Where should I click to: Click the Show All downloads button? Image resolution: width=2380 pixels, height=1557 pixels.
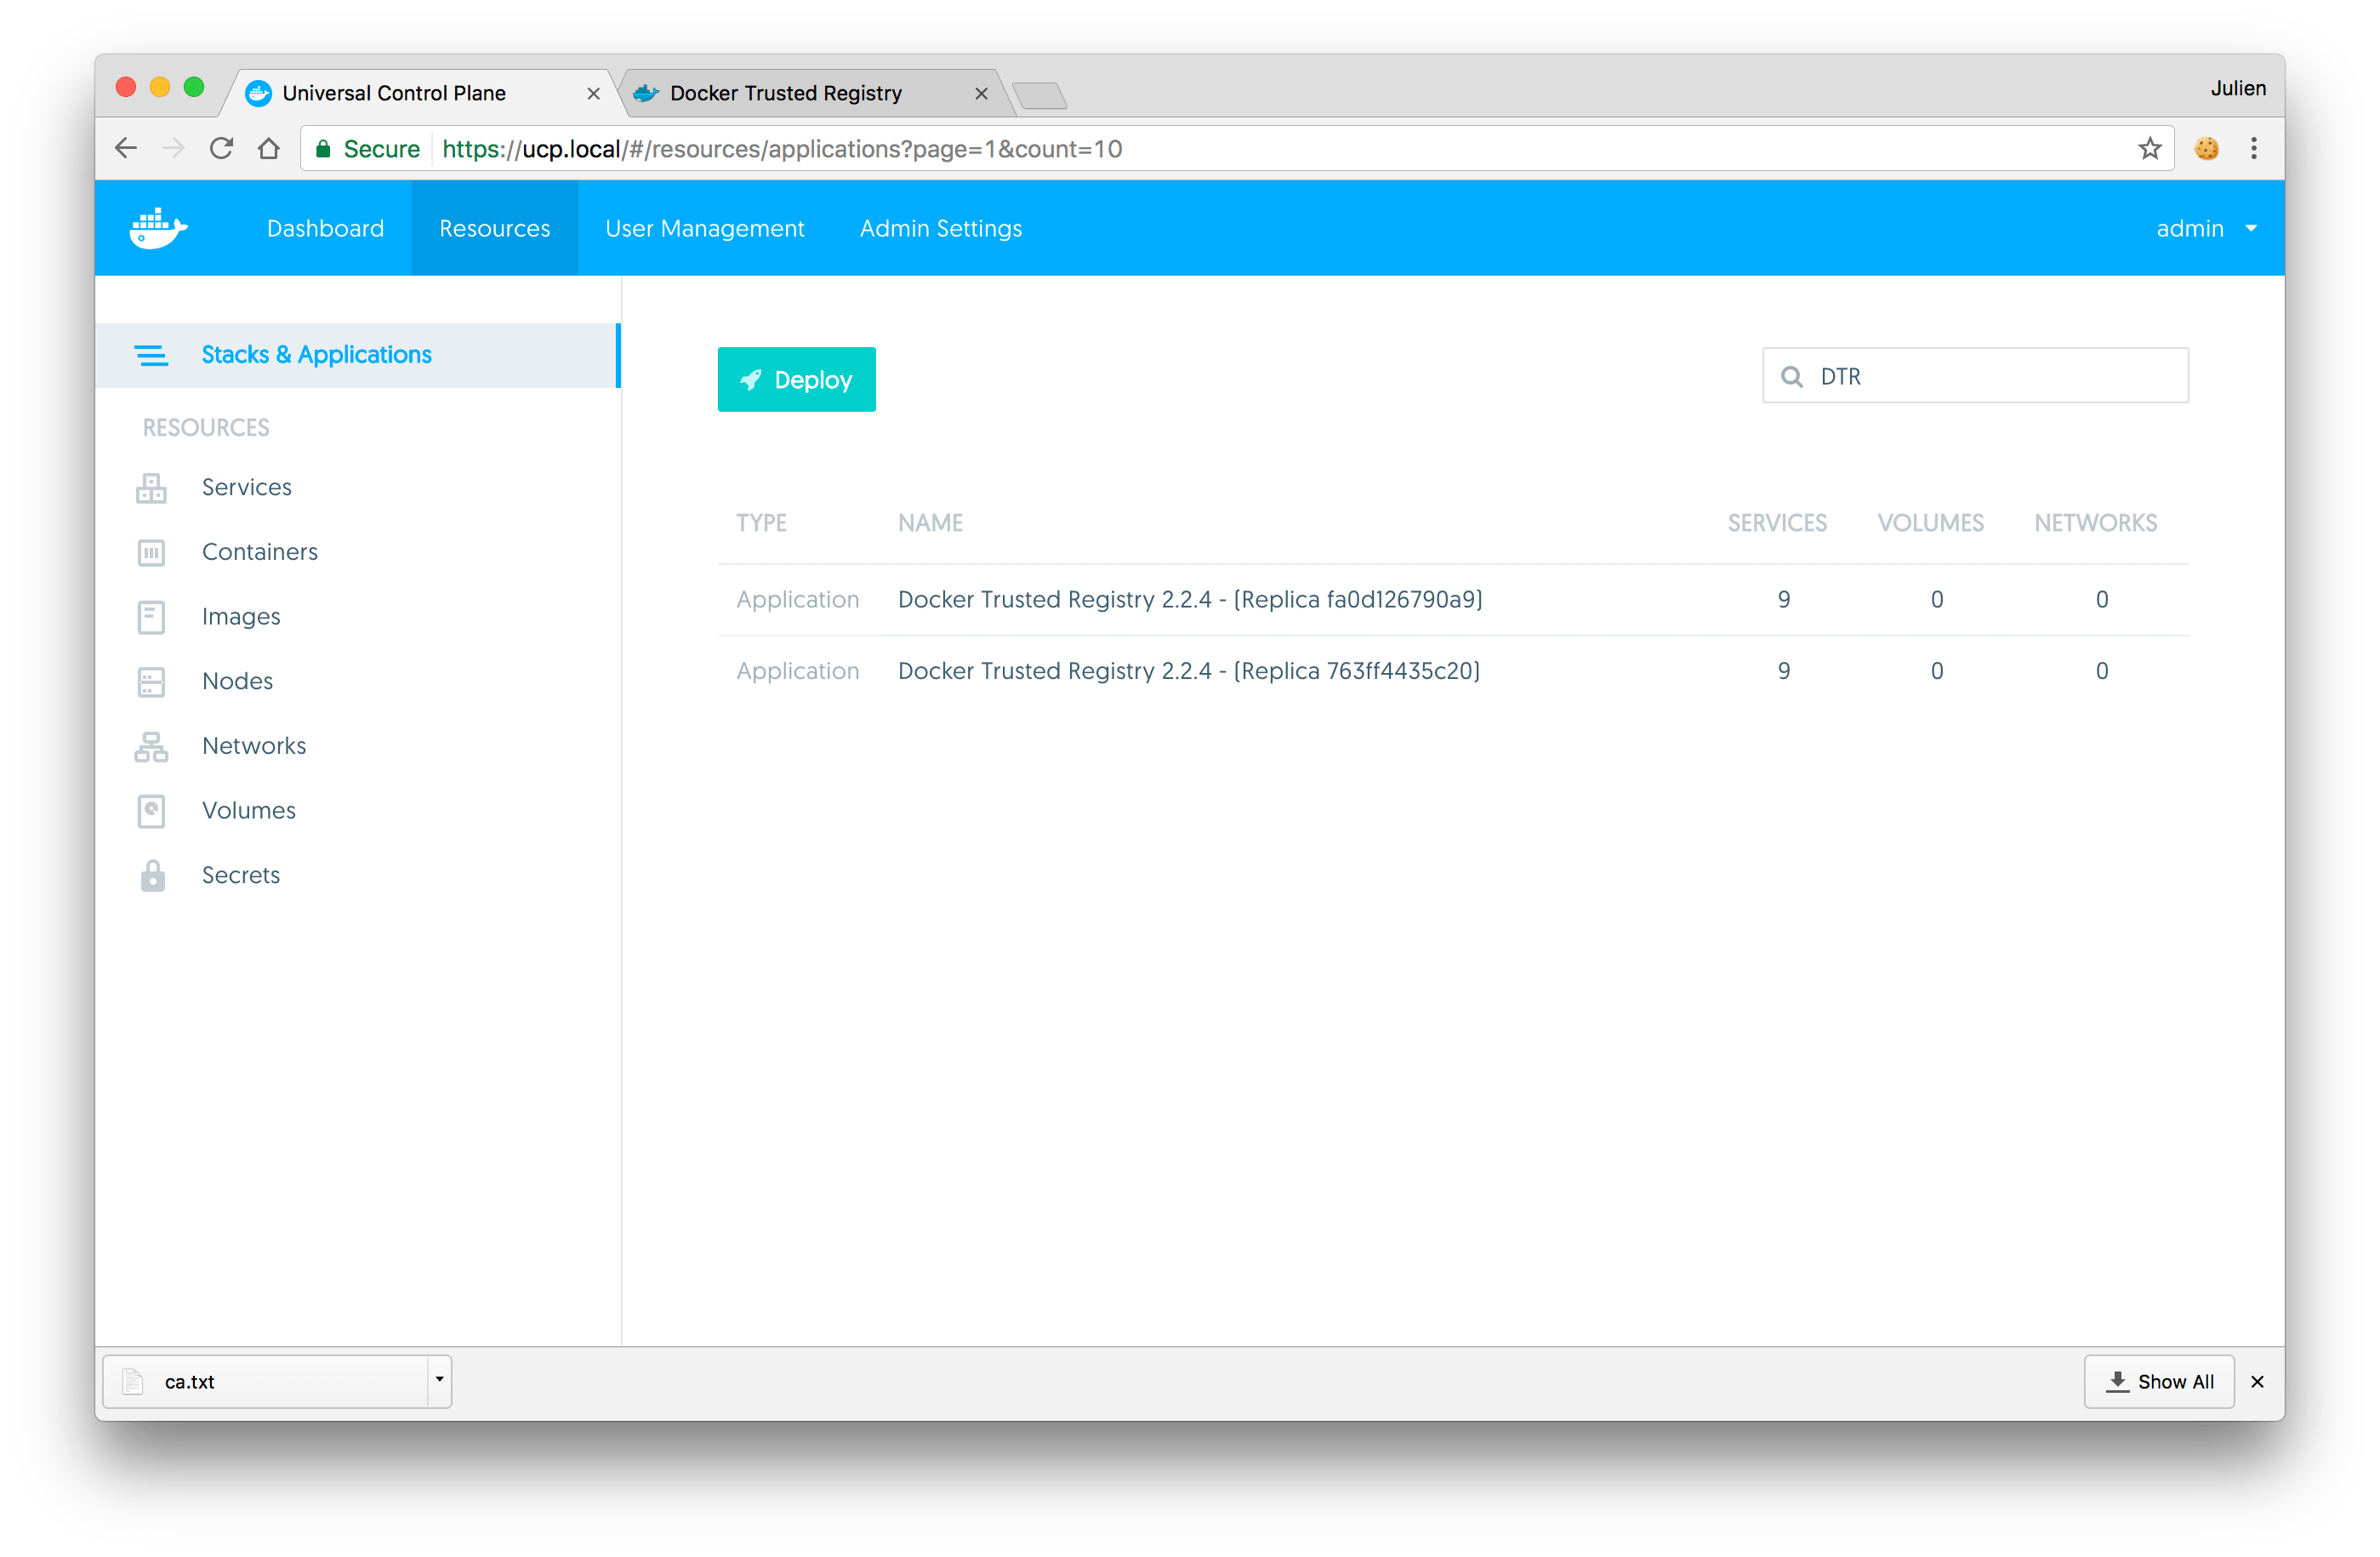(x=2159, y=1381)
